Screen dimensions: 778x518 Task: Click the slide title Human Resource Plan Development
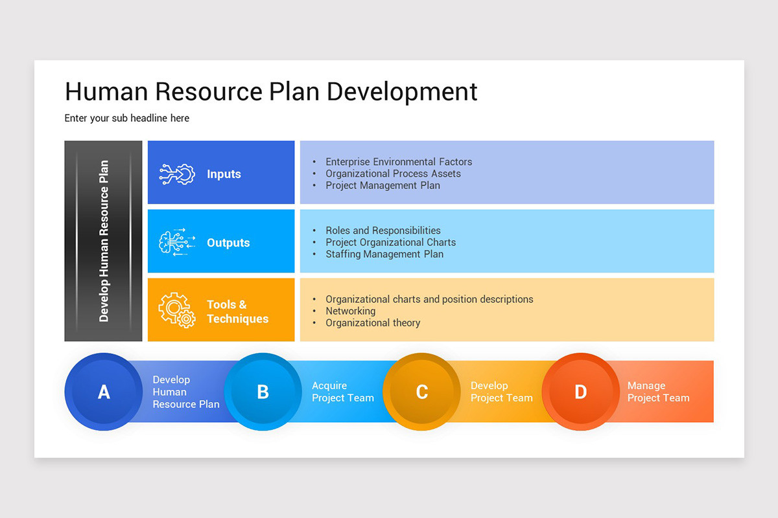(x=271, y=91)
